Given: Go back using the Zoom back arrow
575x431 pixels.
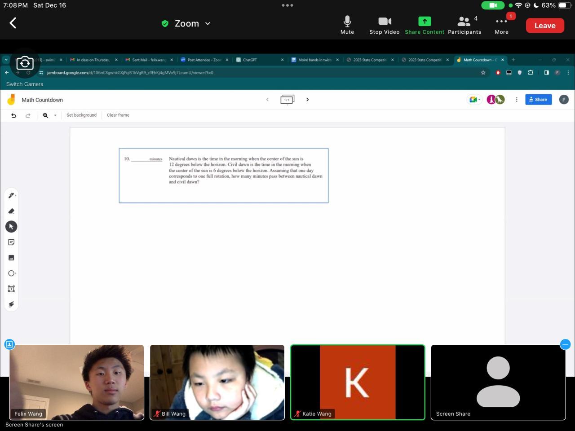Looking at the screenshot, I should coord(13,23).
